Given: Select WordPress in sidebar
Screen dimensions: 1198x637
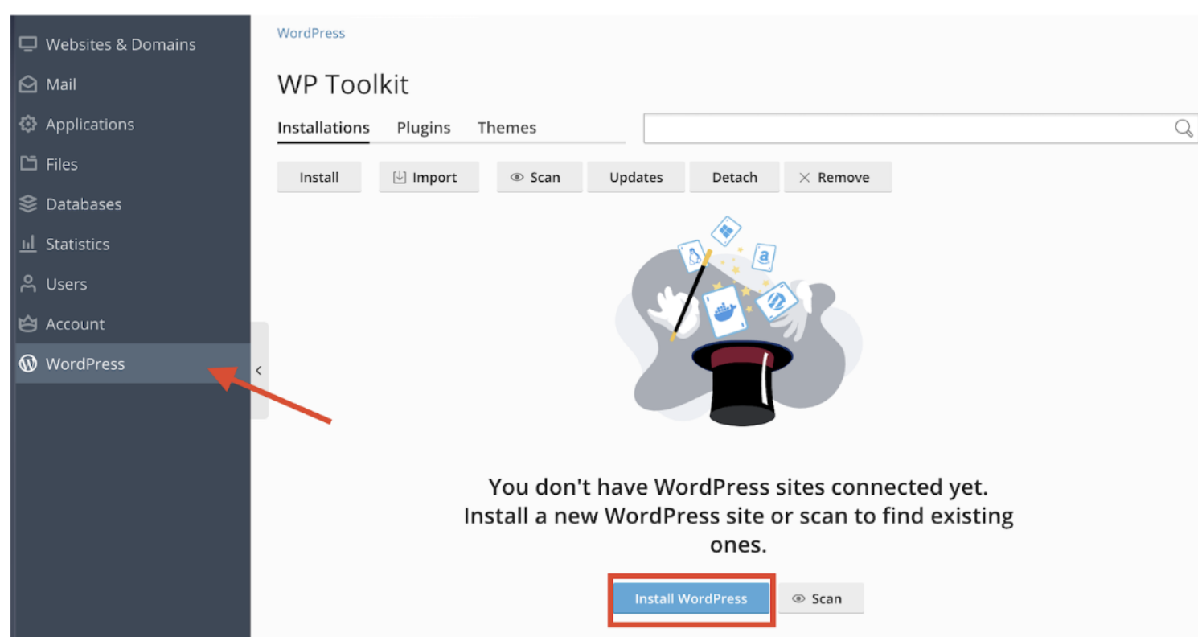Looking at the screenshot, I should click(133, 364).
